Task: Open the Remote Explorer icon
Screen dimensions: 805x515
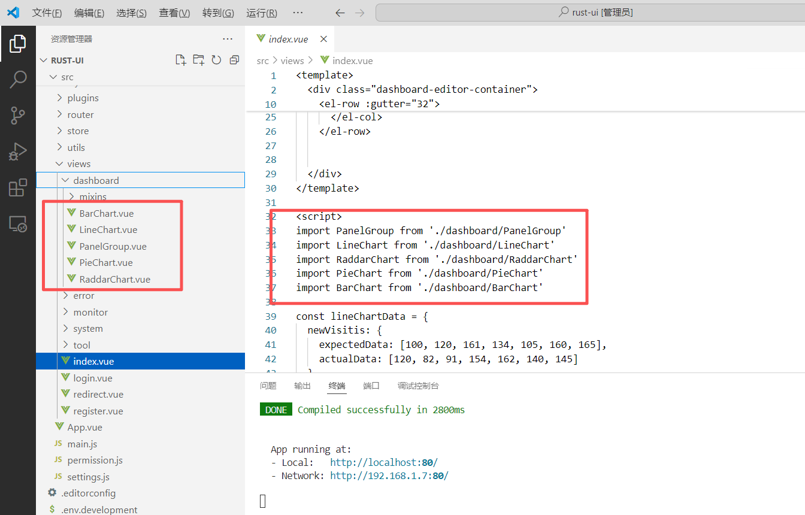Action: [18, 224]
